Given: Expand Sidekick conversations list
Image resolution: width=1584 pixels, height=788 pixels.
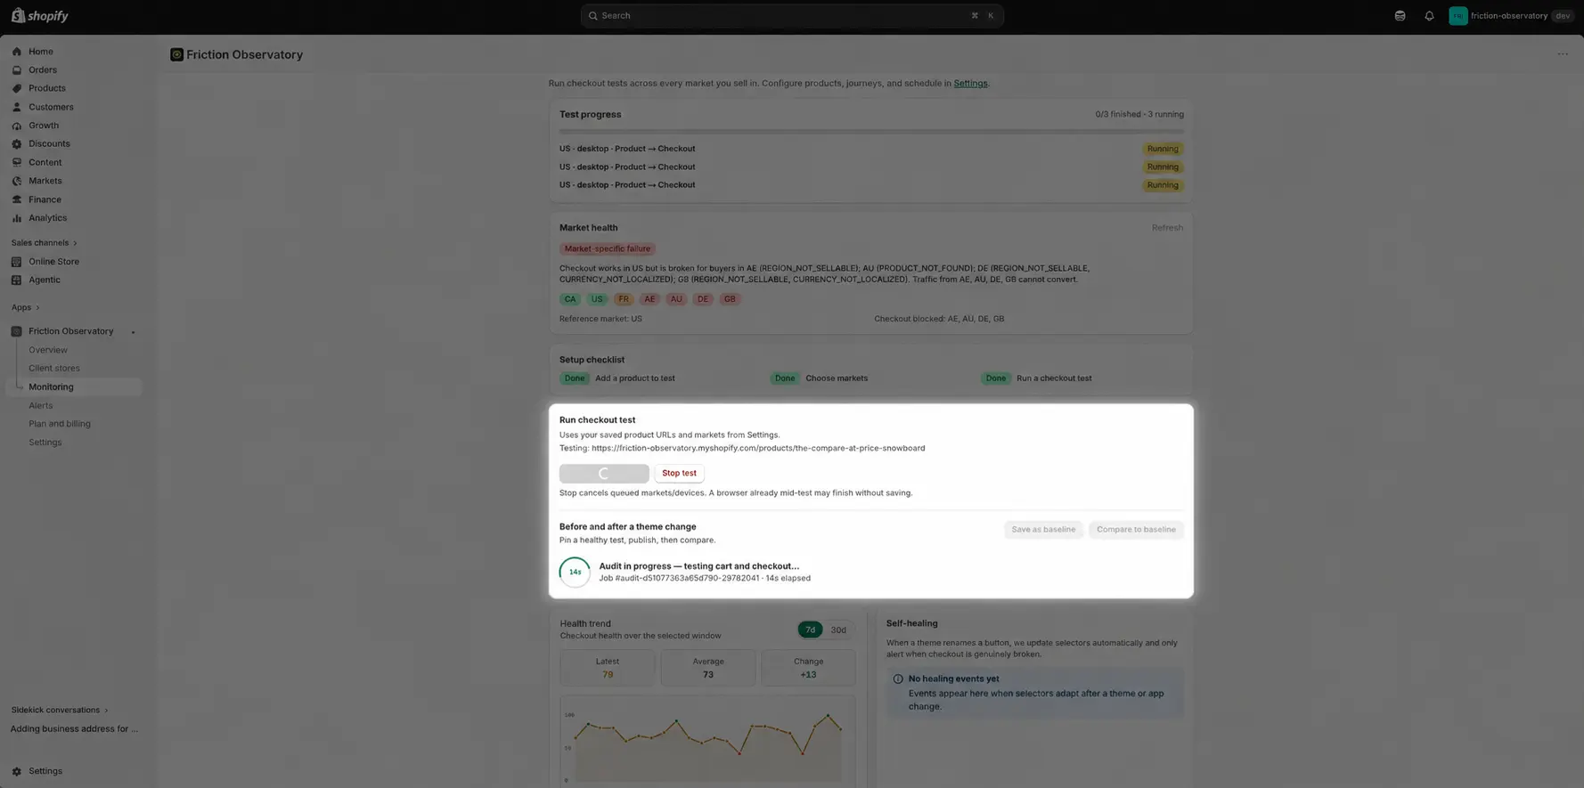Looking at the screenshot, I should pyautogui.click(x=60, y=711).
